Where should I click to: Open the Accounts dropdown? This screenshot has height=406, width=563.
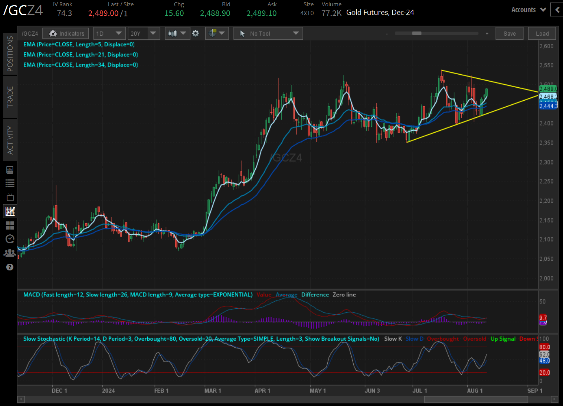(x=528, y=10)
